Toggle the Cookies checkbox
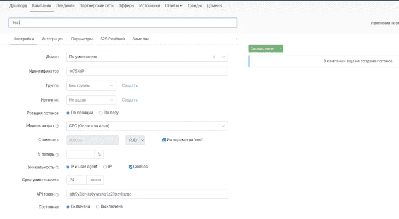399x219 pixels. coord(131,167)
